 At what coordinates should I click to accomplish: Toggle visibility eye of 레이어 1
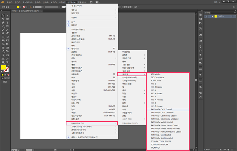coord(206,16)
